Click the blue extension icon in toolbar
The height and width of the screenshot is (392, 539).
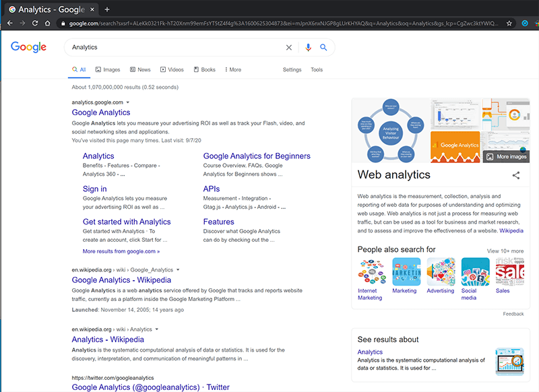click(x=525, y=24)
